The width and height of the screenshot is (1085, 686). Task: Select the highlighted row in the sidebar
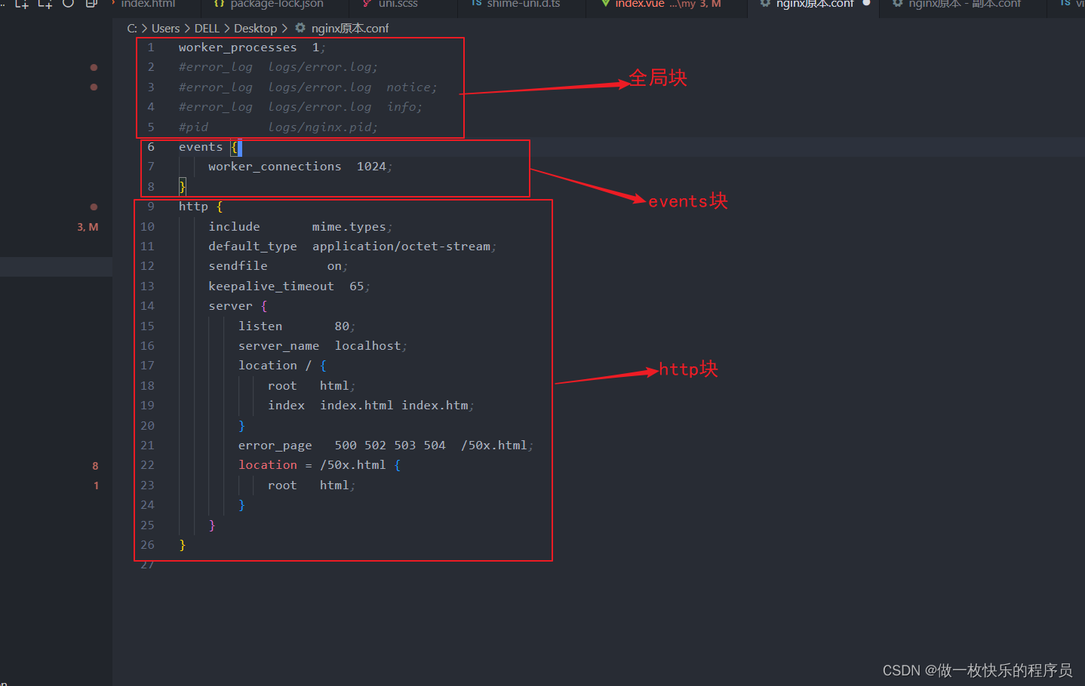tap(56, 267)
